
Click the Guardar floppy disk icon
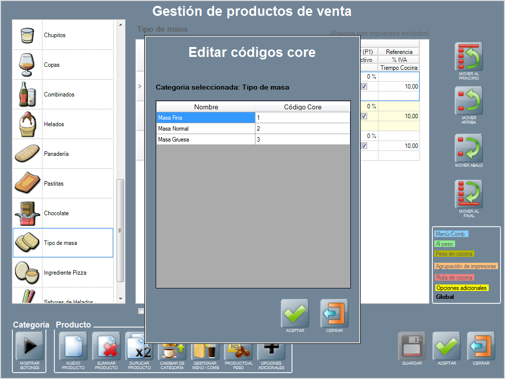coord(412,346)
